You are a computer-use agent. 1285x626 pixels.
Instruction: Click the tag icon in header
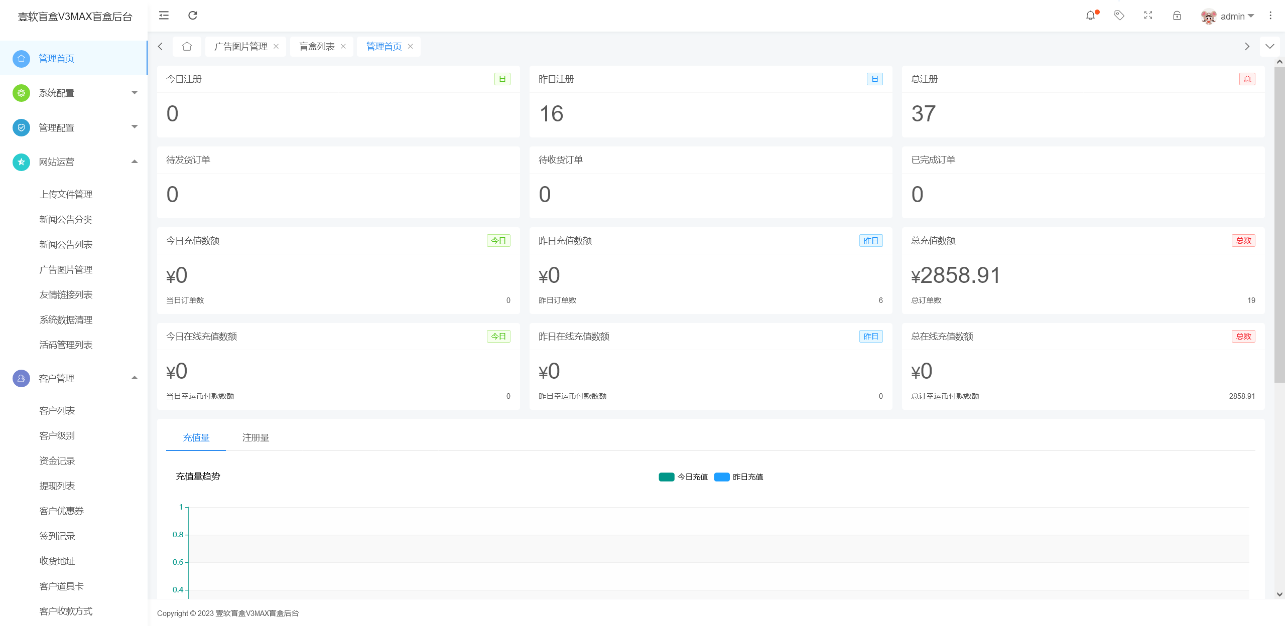pyautogui.click(x=1119, y=16)
